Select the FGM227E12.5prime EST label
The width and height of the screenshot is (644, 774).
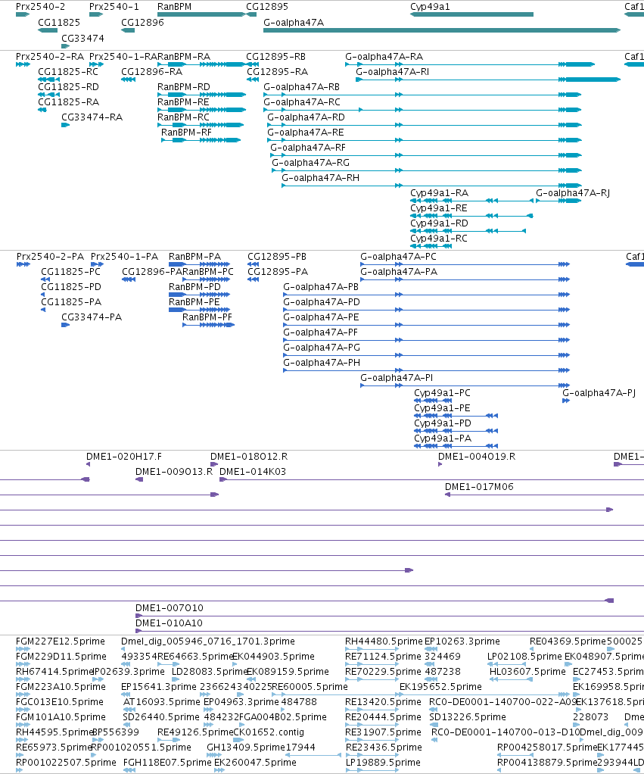pos(61,641)
